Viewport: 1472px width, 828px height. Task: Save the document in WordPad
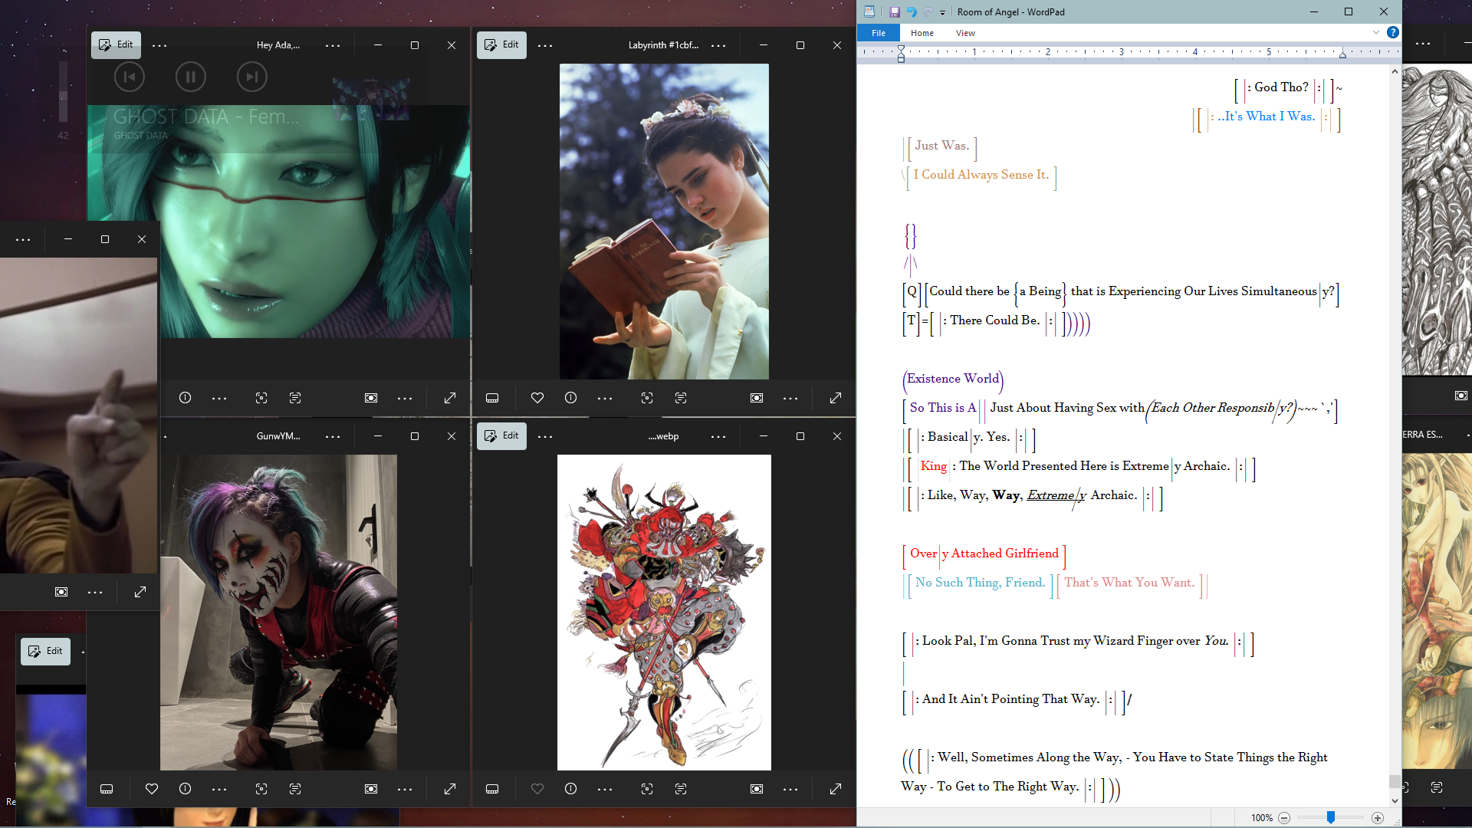click(x=894, y=11)
